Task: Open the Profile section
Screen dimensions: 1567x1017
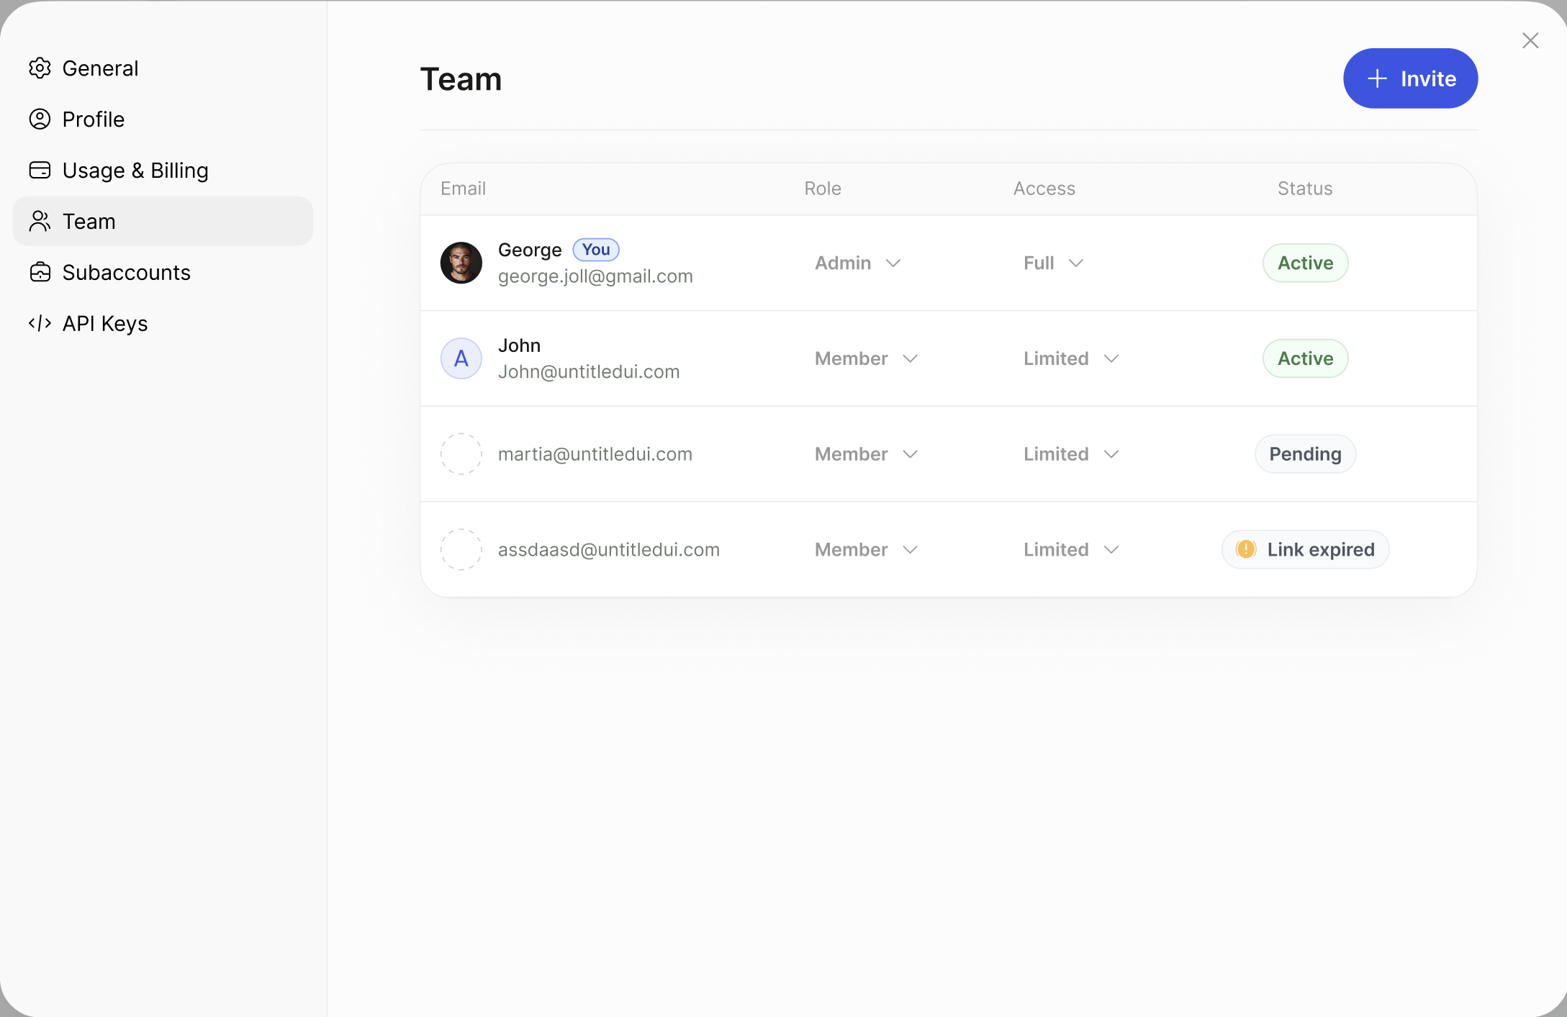Action: pos(163,119)
